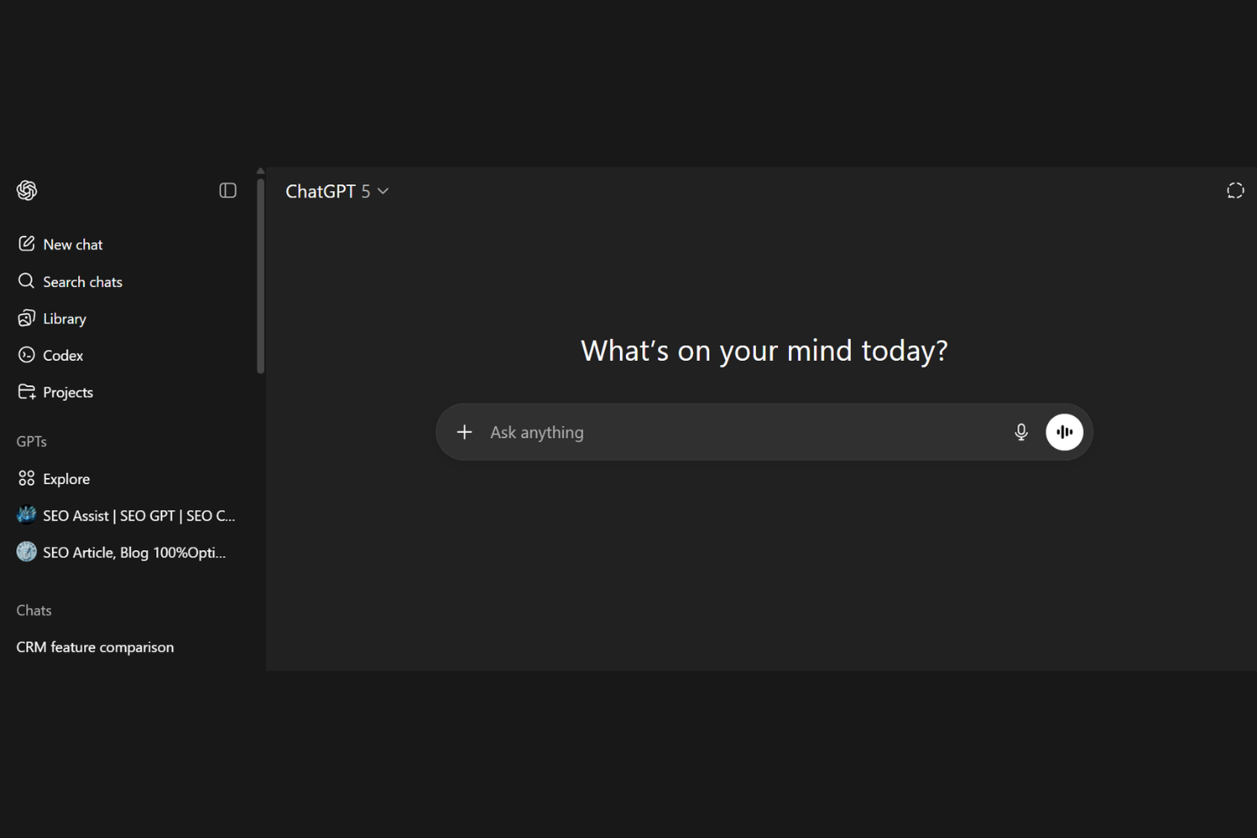Click the scroll-up arrow on sidebar scrollbar
Screen dimensions: 1257x838
point(261,172)
